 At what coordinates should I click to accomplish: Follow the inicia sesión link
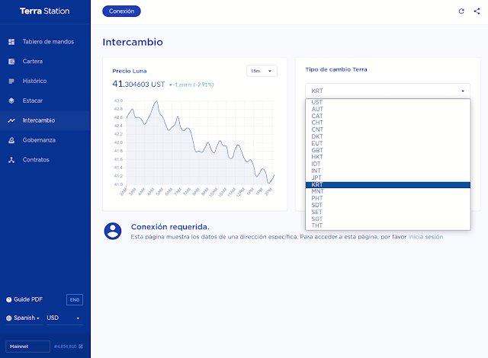click(x=425, y=237)
